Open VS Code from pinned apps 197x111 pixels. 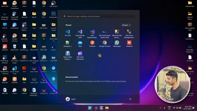(68, 33)
